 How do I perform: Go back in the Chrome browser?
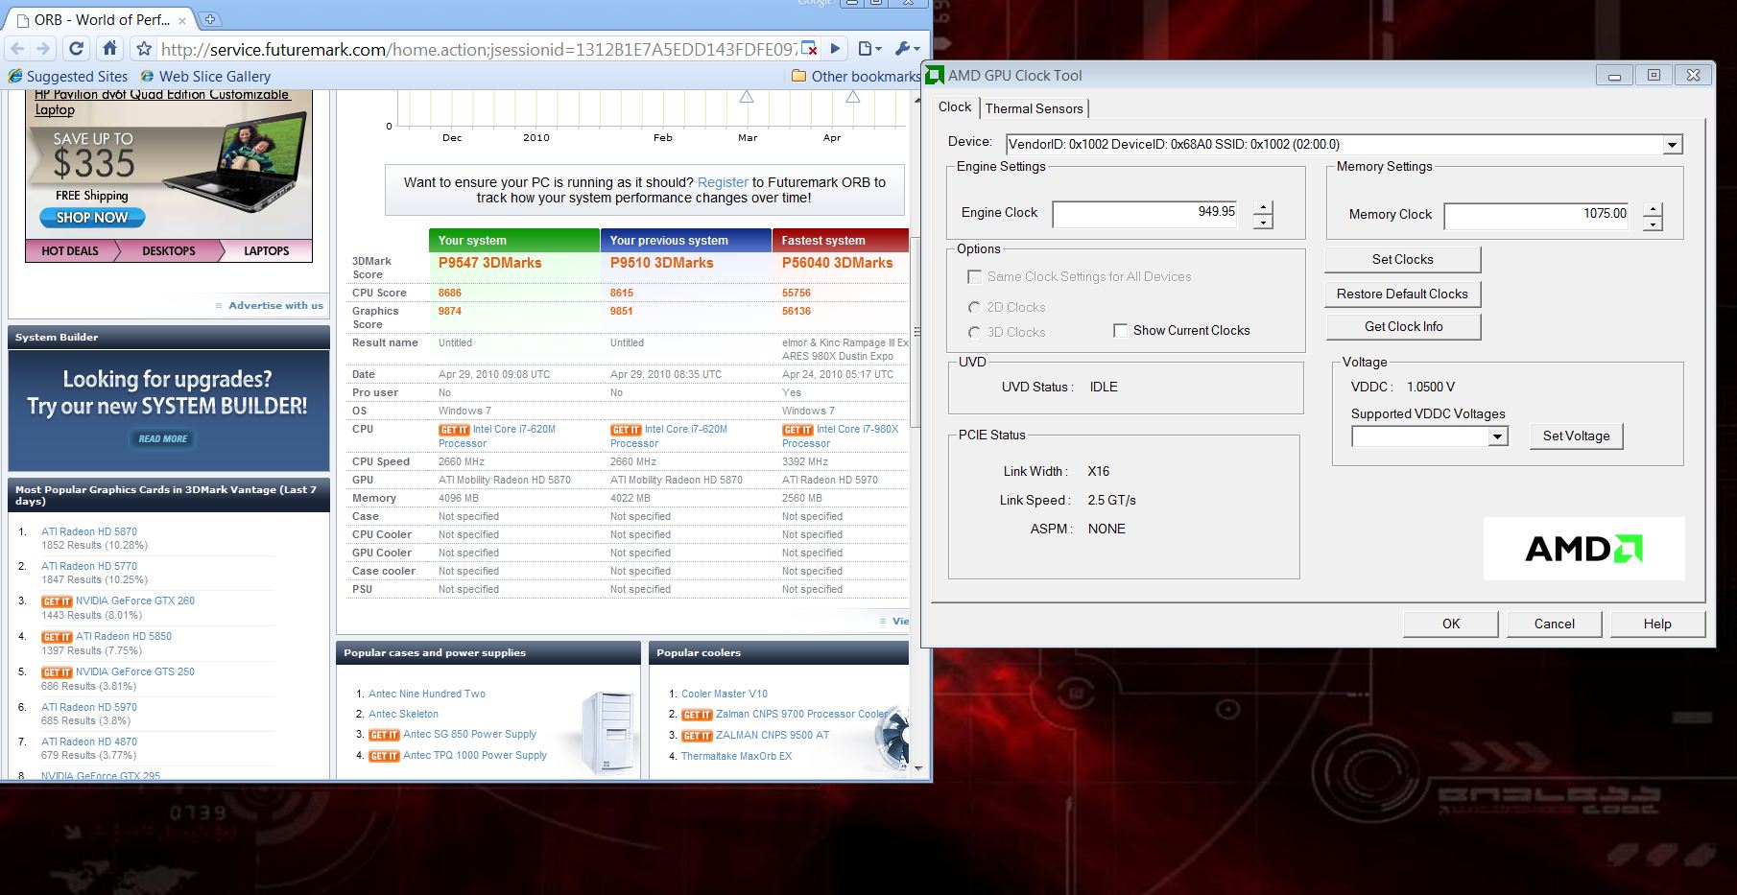point(17,48)
